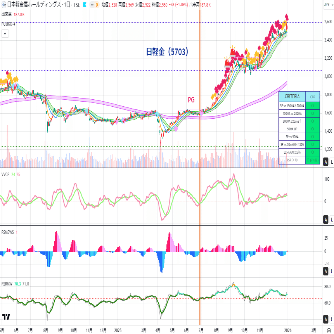Open chart settings gear at bottom right
This screenshot has height=334, width=334.
(x=329, y=331)
